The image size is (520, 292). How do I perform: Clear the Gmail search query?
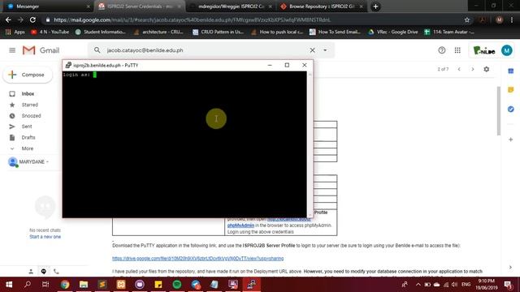coord(312,50)
